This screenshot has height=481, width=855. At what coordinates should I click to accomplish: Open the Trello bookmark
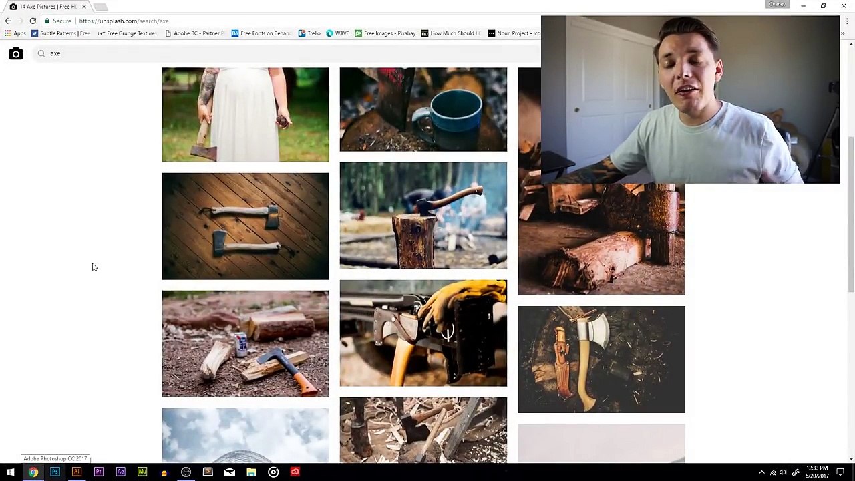click(309, 33)
